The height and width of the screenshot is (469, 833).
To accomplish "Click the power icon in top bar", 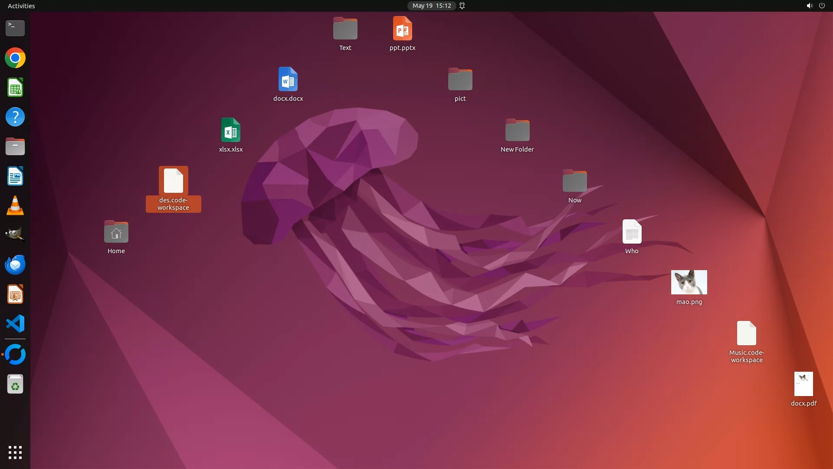I will 822,6.
